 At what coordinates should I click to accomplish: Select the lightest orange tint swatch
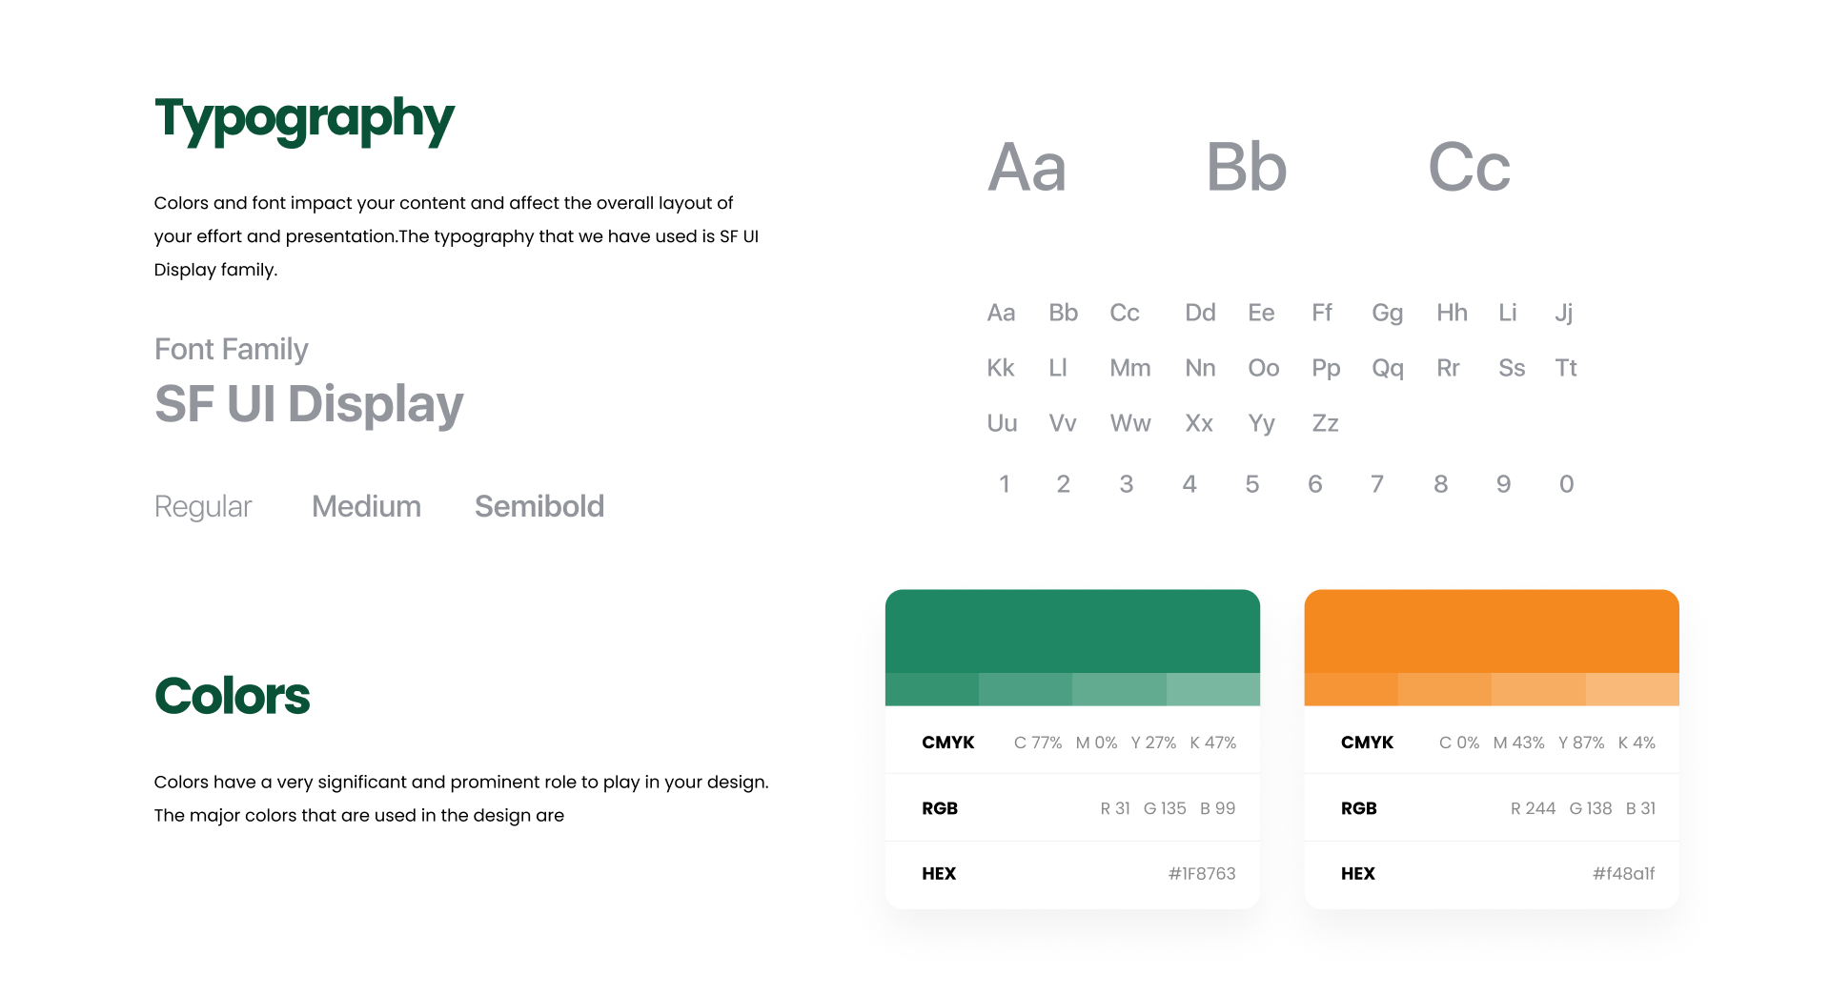point(1633,689)
